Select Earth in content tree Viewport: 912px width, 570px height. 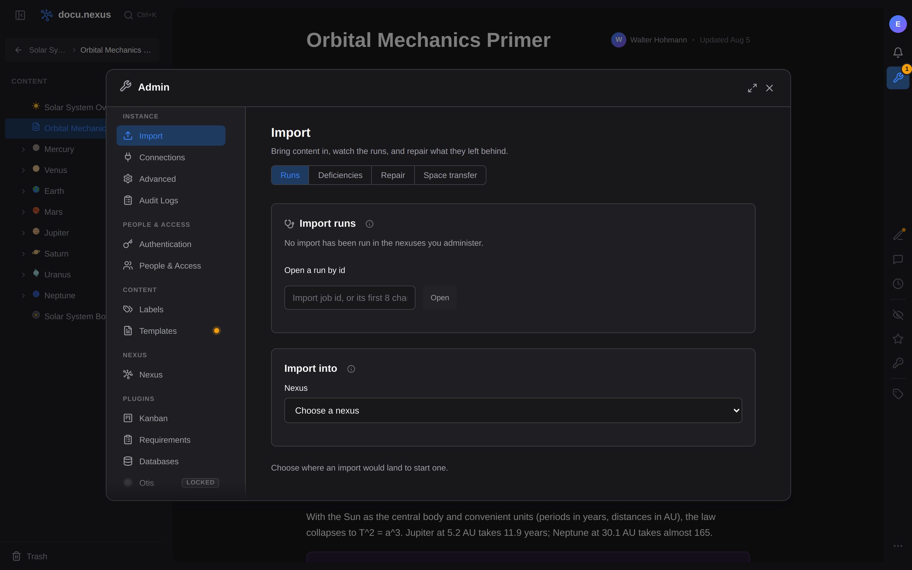click(54, 191)
